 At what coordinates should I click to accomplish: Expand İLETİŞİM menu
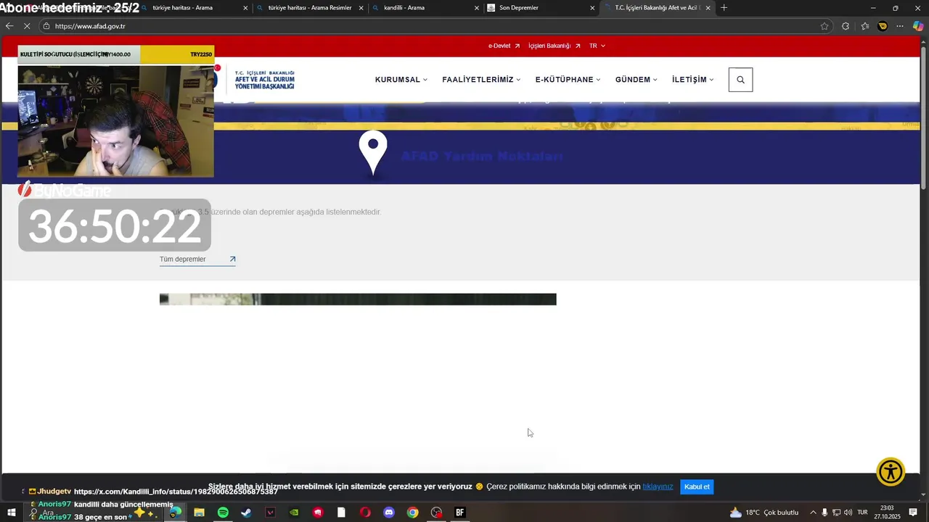(693, 80)
